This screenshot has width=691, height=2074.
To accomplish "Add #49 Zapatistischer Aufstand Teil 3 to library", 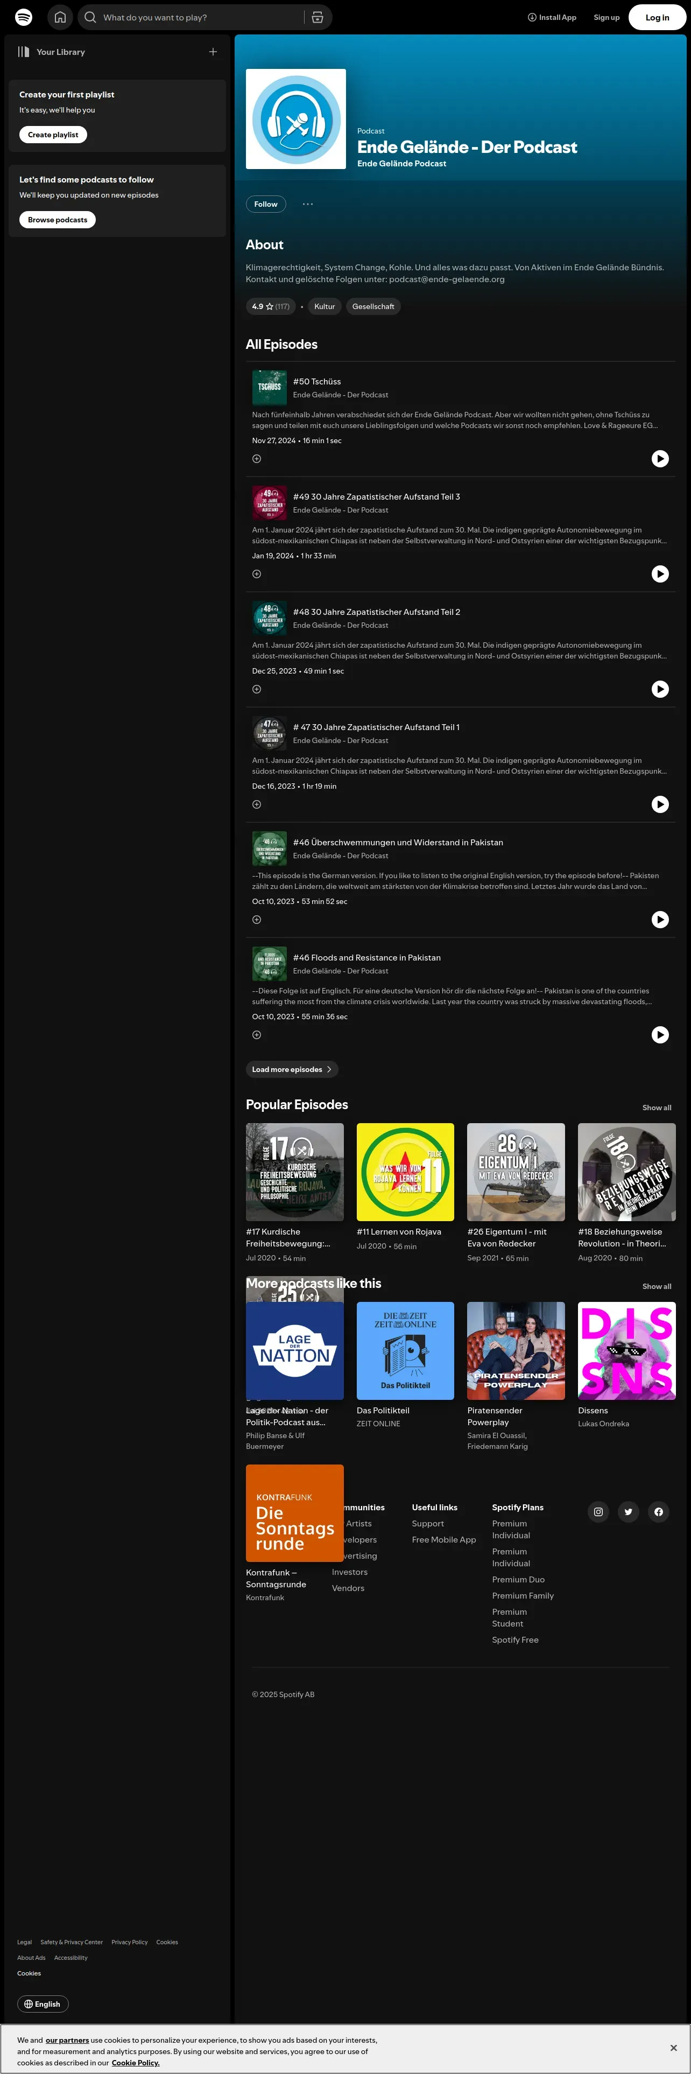I will tap(257, 574).
